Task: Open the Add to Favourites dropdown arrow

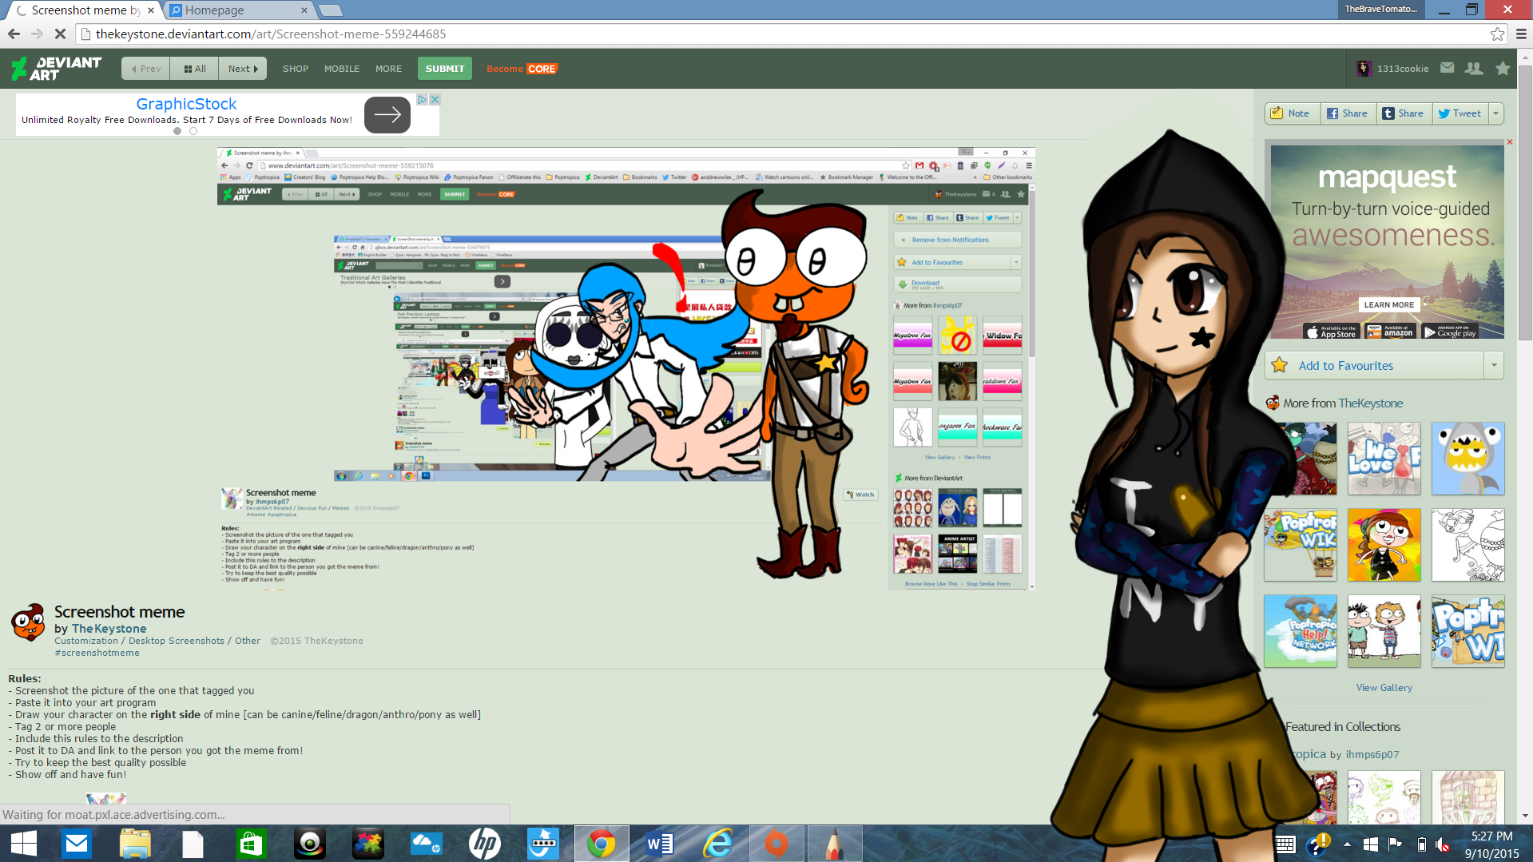Action: pyautogui.click(x=1494, y=365)
